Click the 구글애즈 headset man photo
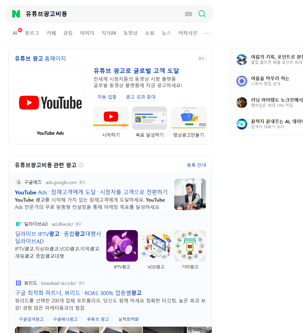The height and width of the screenshot is (333, 303). [x=190, y=194]
